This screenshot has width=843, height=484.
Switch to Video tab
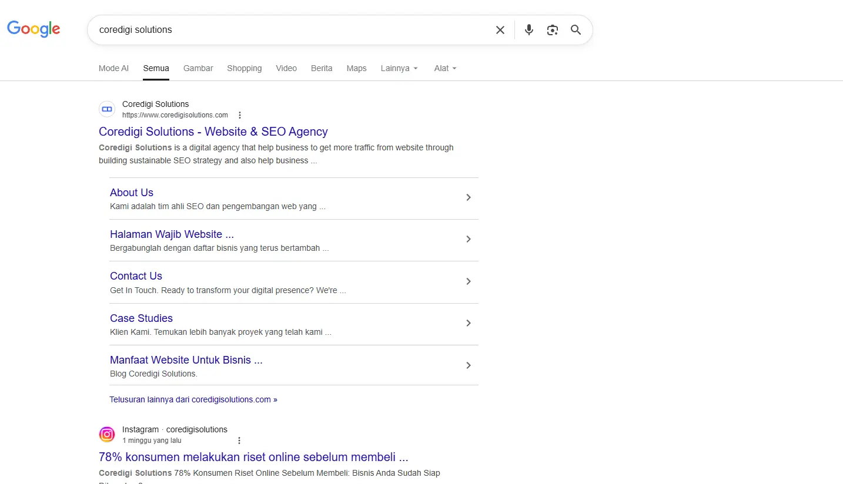point(286,68)
